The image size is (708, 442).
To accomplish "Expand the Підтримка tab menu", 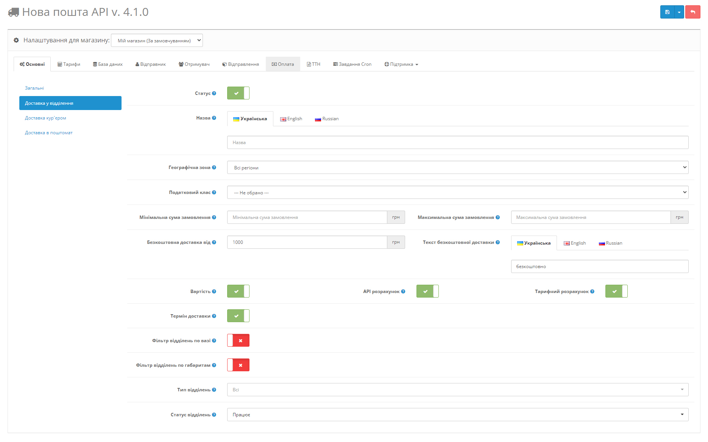I will coord(401,64).
